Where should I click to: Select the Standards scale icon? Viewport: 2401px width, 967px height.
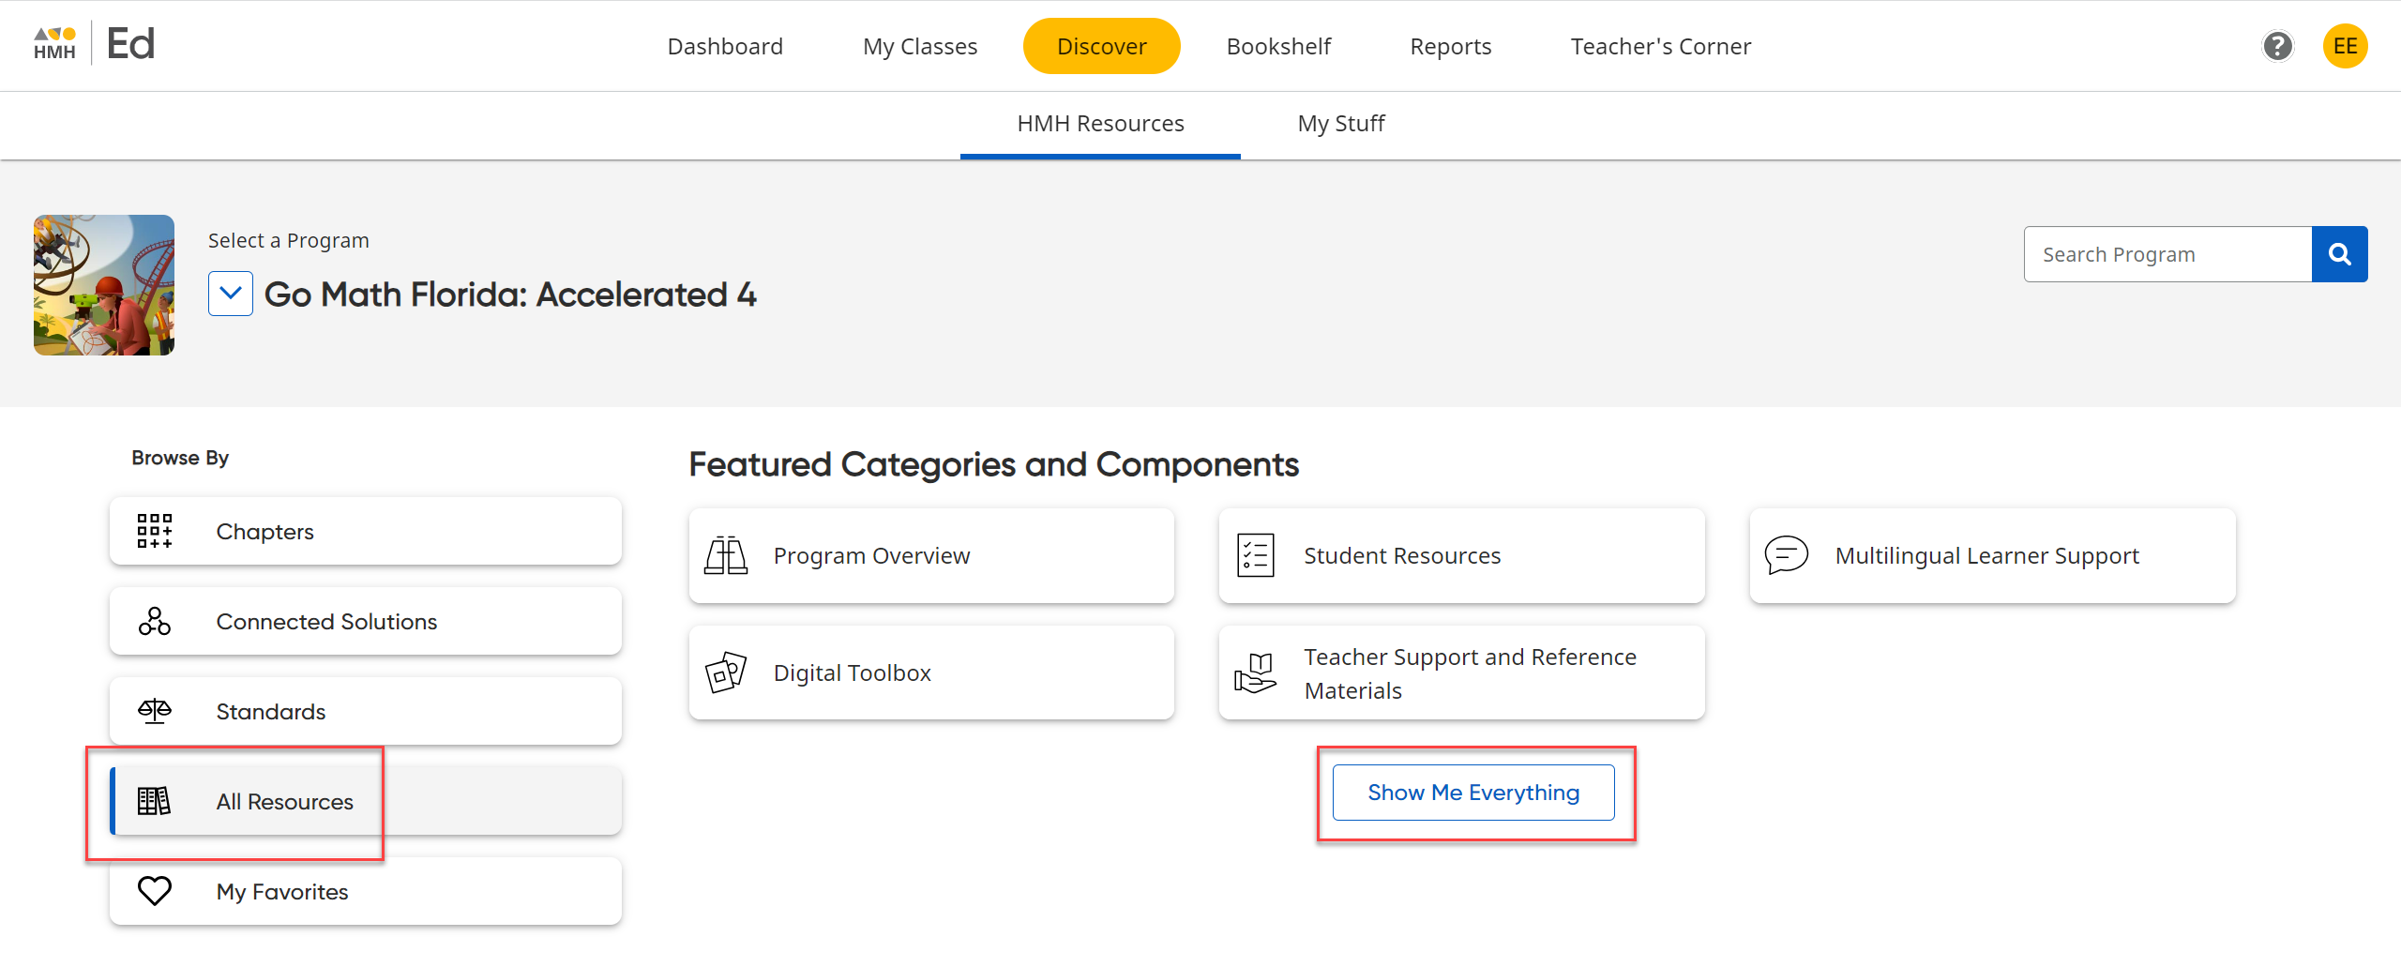155,710
